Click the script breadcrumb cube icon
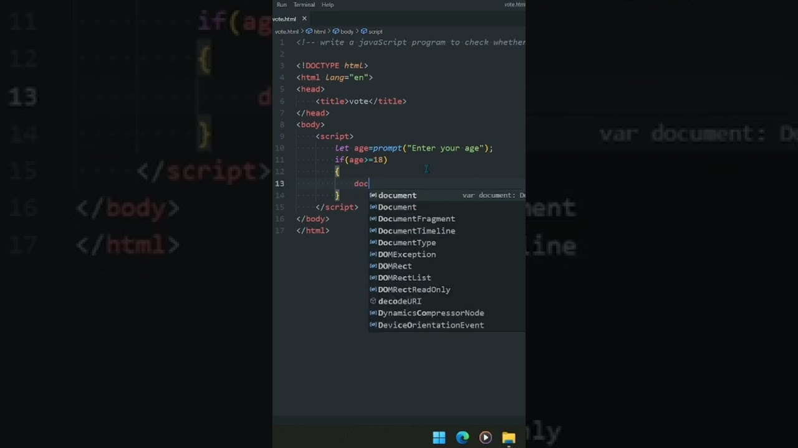Image resolution: width=798 pixels, height=448 pixels. (x=364, y=31)
